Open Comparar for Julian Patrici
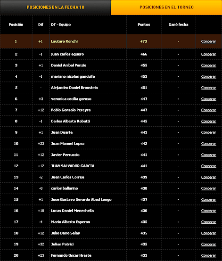Image resolution: width=222 pixels, height=261 pixels. [208, 244]
